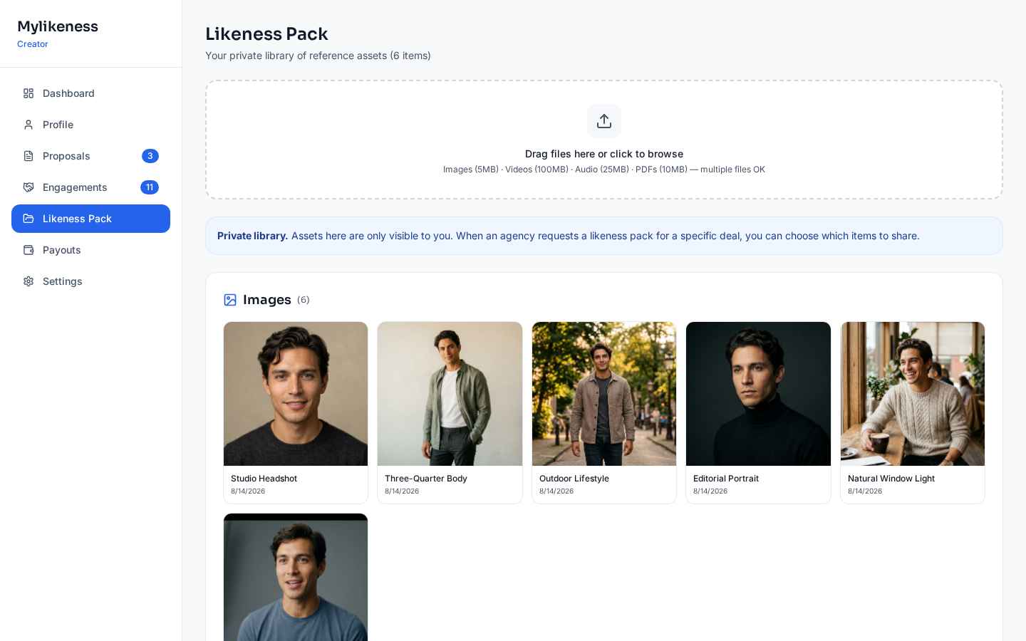Click the Profile person icon
This screenshot has height=641, width=1026.
[x=28, y=125]
